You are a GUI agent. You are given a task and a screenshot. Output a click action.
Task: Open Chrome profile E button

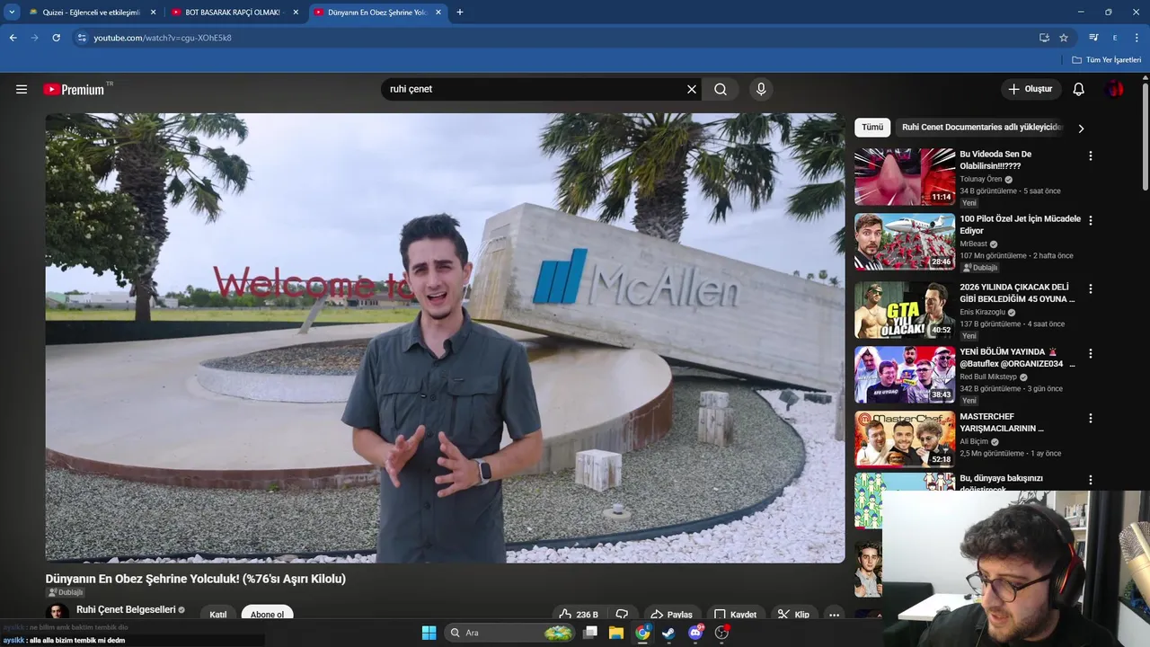coord(1115,38)
